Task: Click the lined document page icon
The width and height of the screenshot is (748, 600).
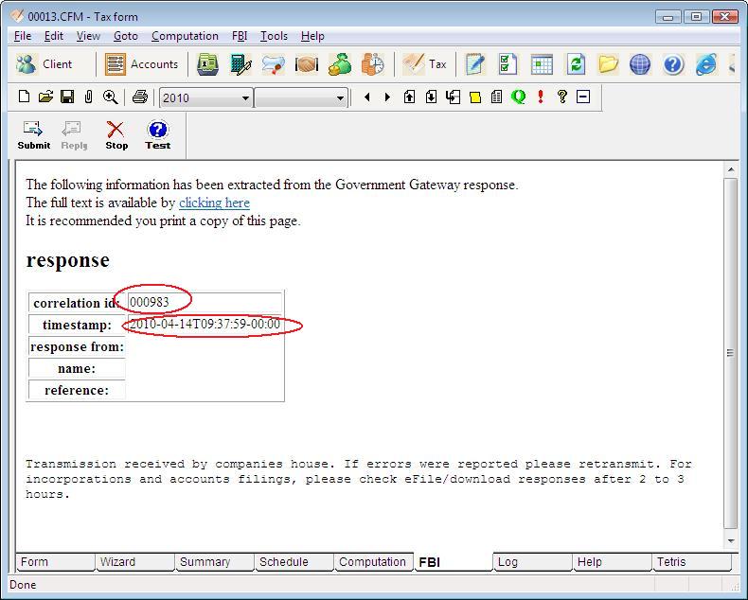Action: (x=496, y=97)
